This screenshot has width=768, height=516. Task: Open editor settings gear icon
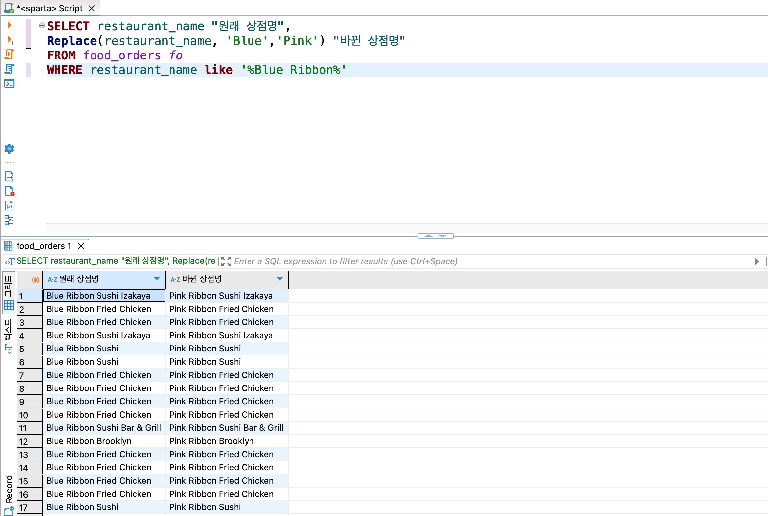(9, 149)
